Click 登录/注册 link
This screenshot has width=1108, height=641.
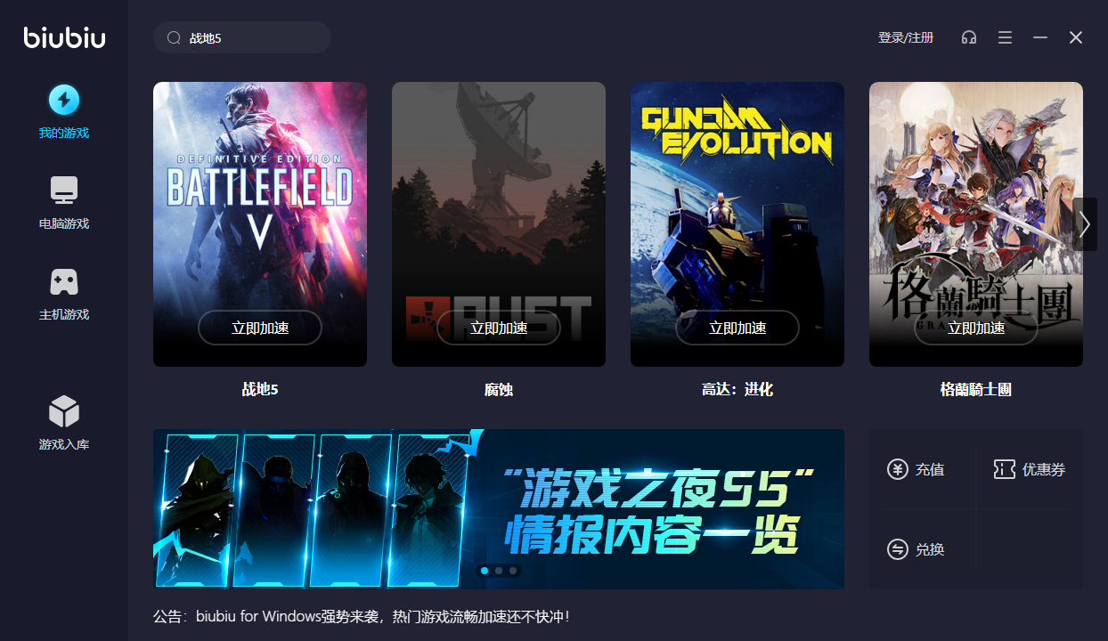click(906, 37)
